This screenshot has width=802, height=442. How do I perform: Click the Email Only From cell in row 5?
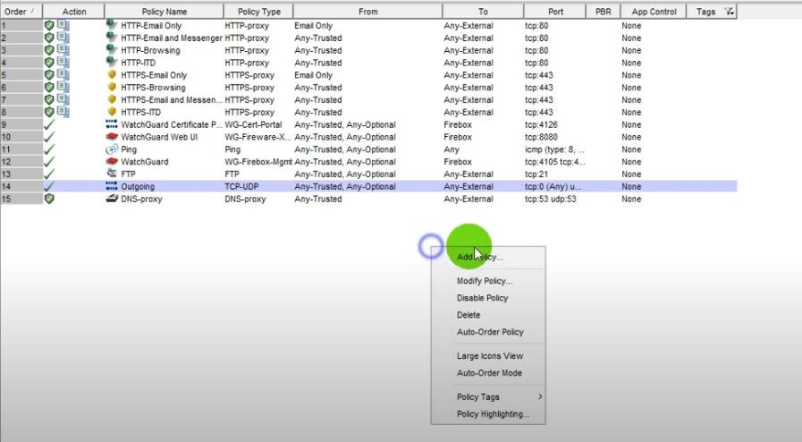[313, 75]
